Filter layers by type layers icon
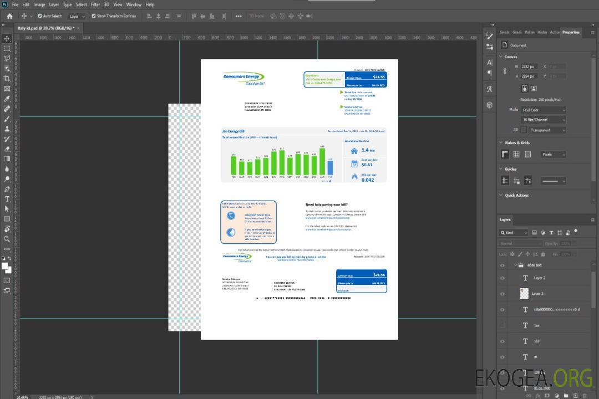 pyautogui.click(x=551, y=233)
